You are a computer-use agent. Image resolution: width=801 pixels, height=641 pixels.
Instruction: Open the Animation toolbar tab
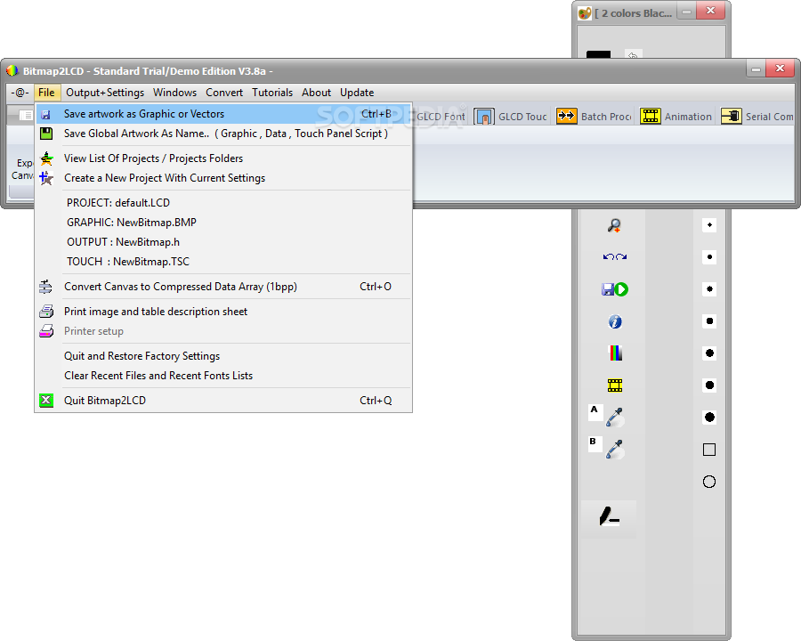[x=676, y=117]
